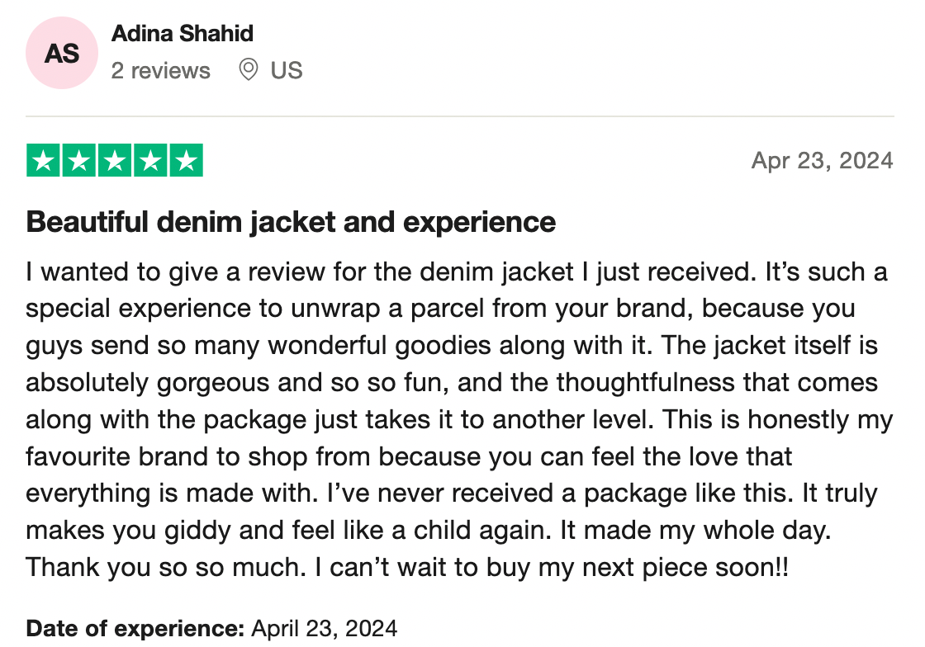Screen dimensions: 925x647
Task: Click the line mentioning giddy and child
Action: (x=429, y=531)
